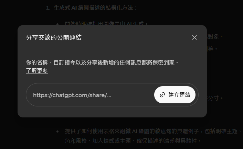Image resolution: width=243 pixels, height=149 pixels.
Task: Click the bullet dot before 提供了如何使用
Action: [57, 131]
